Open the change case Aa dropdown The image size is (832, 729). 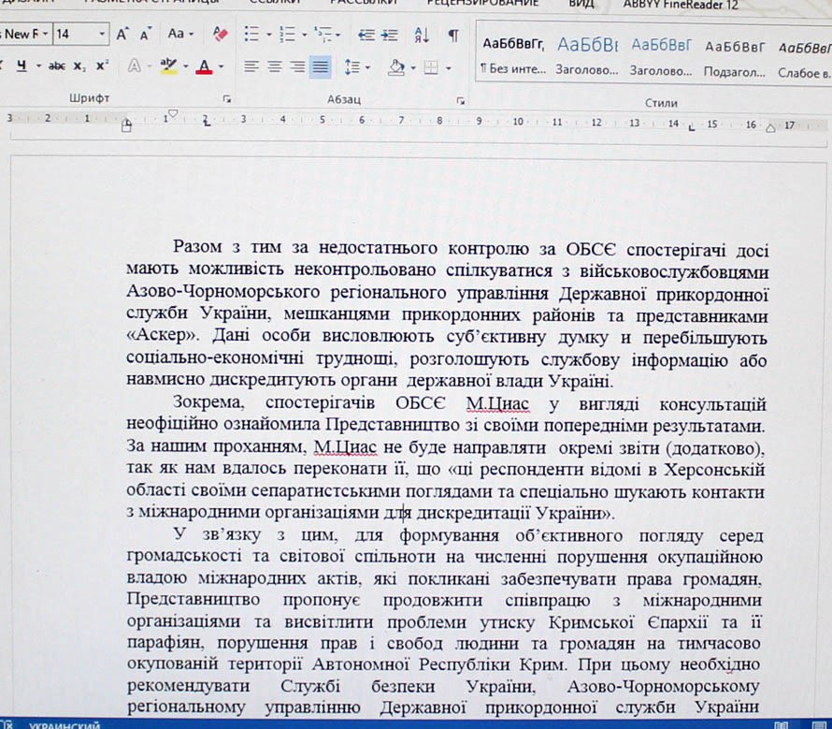(x=180, y=35)
